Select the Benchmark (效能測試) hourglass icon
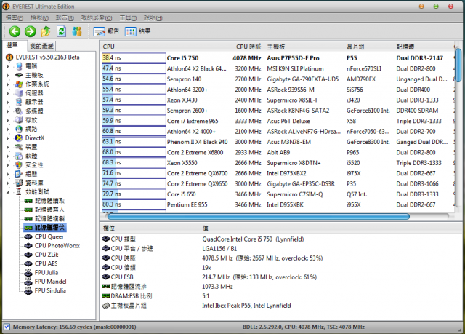This screenshot has width=465, height=334. 19,192
